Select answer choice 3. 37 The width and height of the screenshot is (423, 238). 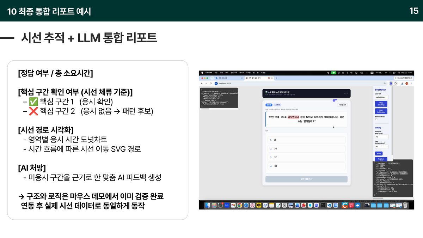pyautogui.click(x=306, y=157)
